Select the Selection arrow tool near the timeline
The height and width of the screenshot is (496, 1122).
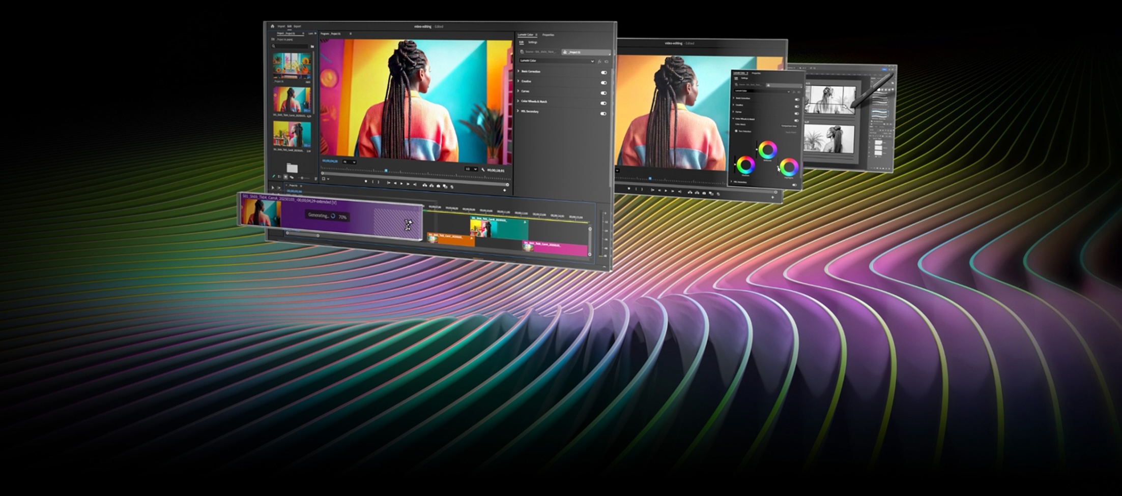(x=273, y=188)
